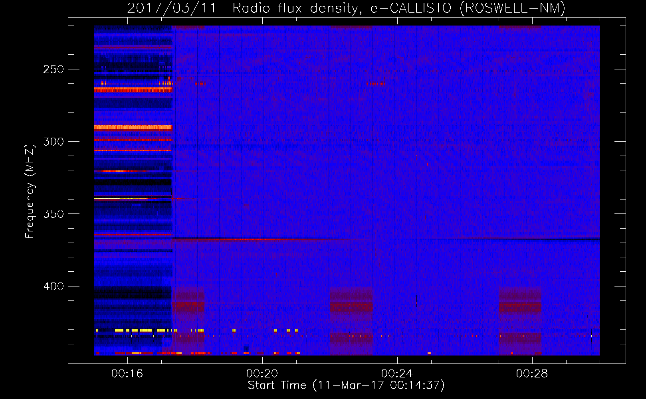Click the 350 frequency tick label
This screenshot has width=646, height=399.
[x=54, y=214]
